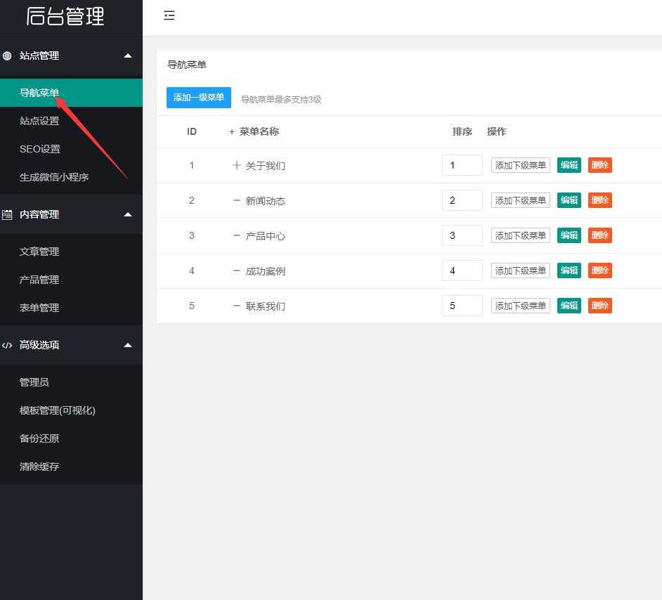Screen dimensions: 662x600
Task: Click the code icon beside 高级选项
Action: point(7,345)
